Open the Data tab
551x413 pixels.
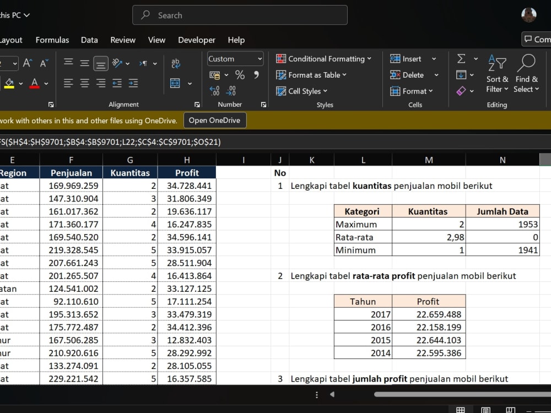[x=89, y=40]
